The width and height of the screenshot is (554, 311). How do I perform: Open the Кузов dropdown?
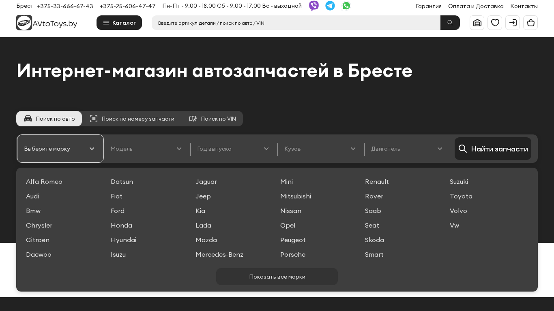320,149
